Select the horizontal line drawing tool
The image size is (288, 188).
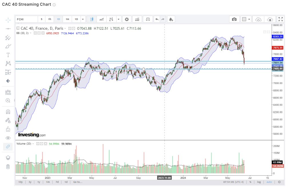pos(8,29)
